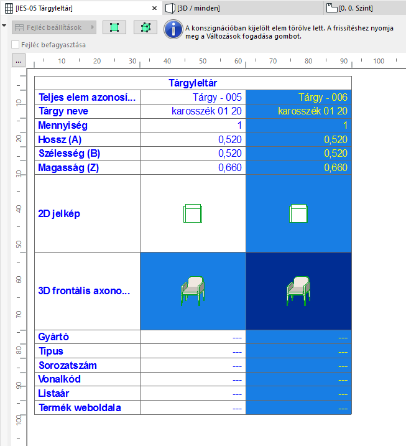
Task: Click the schedule grid icon in the first tab
Action: 9,8
